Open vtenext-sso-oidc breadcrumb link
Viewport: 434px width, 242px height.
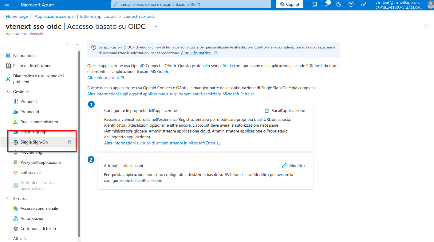(139, 16)
